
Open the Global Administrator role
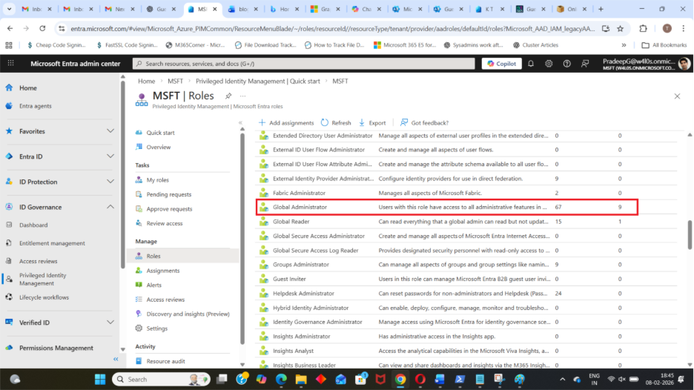300,207
